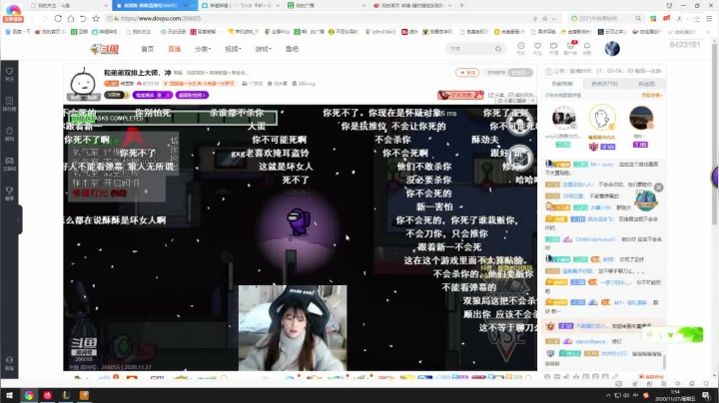This screenshot has height=403, width=719.
Task: Open 鱼吧 in Douyu navigation
Action: coord(292,49)
